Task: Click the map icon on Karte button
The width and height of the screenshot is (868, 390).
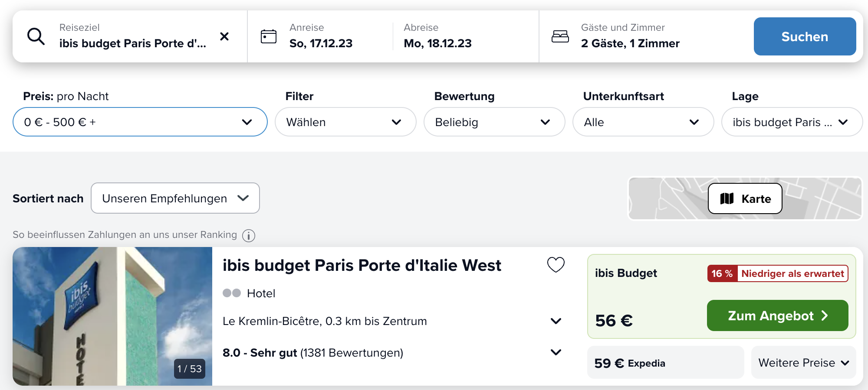Action: point(727,198)
